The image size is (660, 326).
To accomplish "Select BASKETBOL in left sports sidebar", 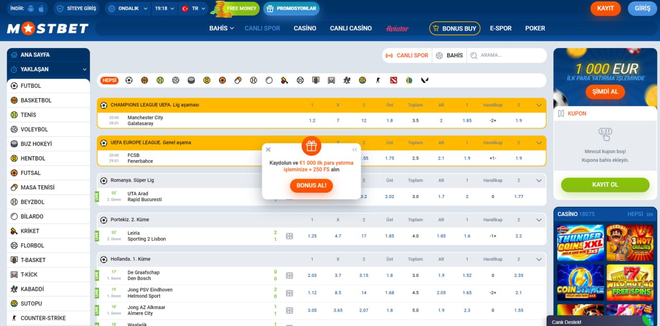I will 48,100.
